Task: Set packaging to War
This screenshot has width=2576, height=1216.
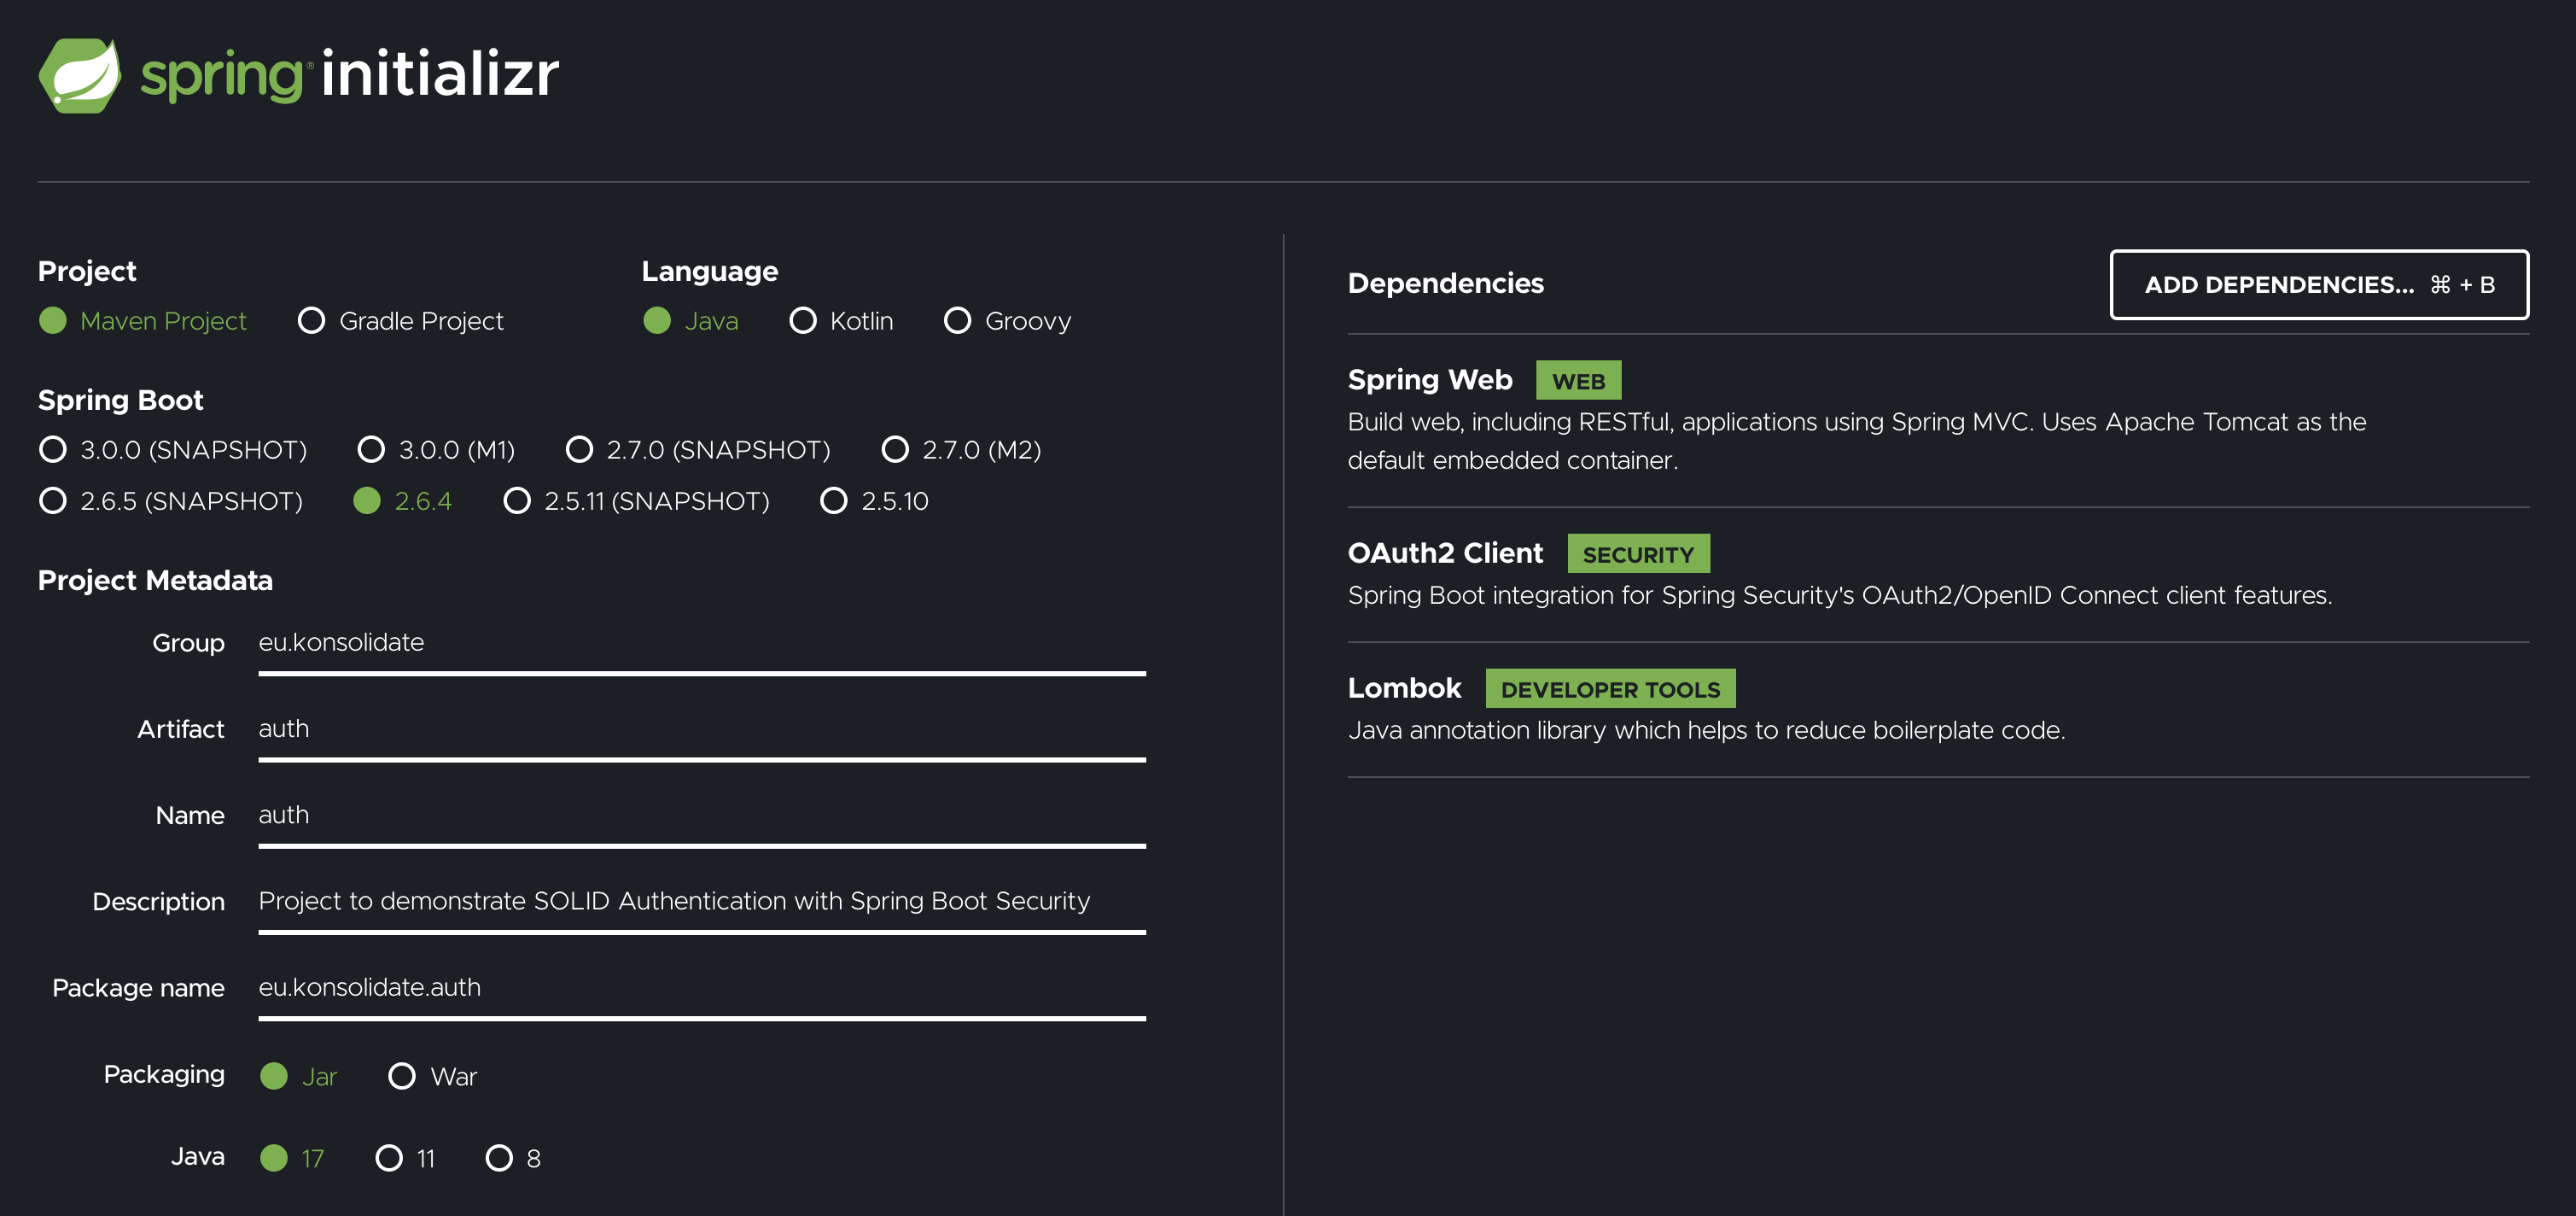Action: pos(433,1076)
